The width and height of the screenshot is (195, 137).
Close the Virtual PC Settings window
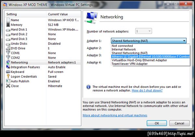tap(186, 4)
